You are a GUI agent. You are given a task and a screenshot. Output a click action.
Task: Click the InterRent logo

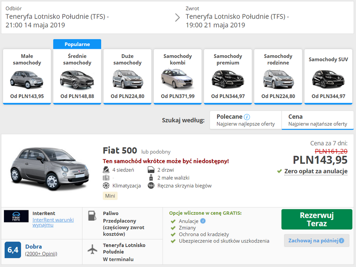pos(16,216)
